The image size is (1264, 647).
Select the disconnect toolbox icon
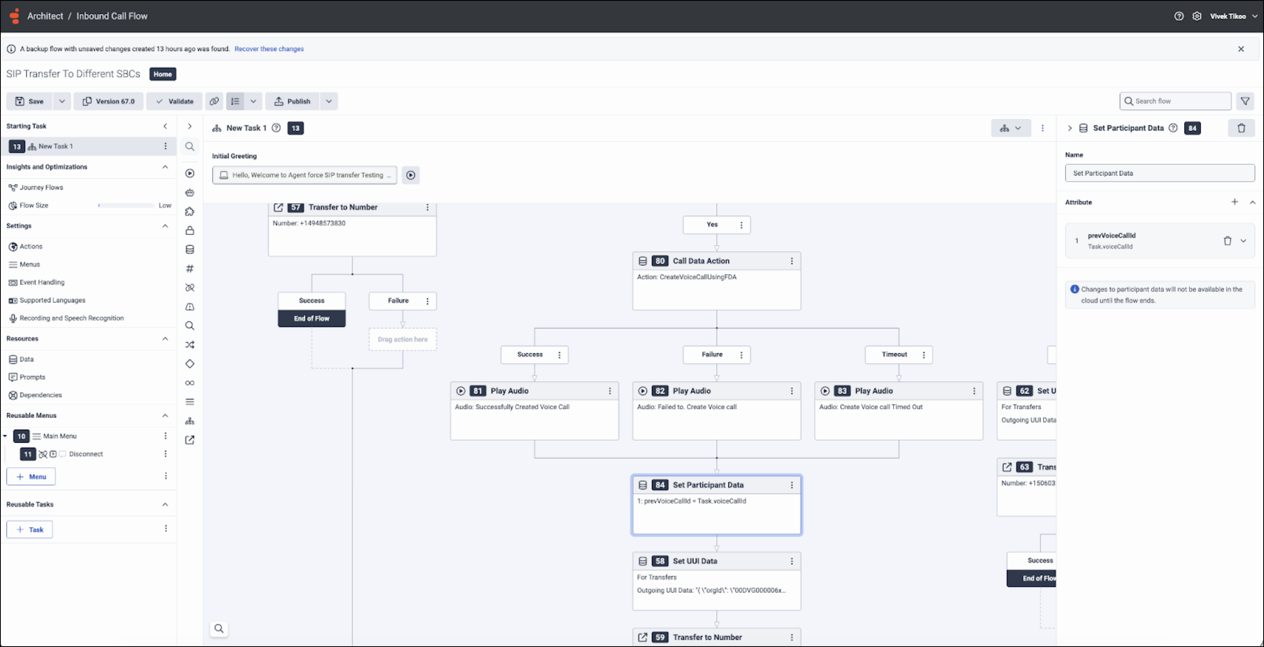(189, 288)
